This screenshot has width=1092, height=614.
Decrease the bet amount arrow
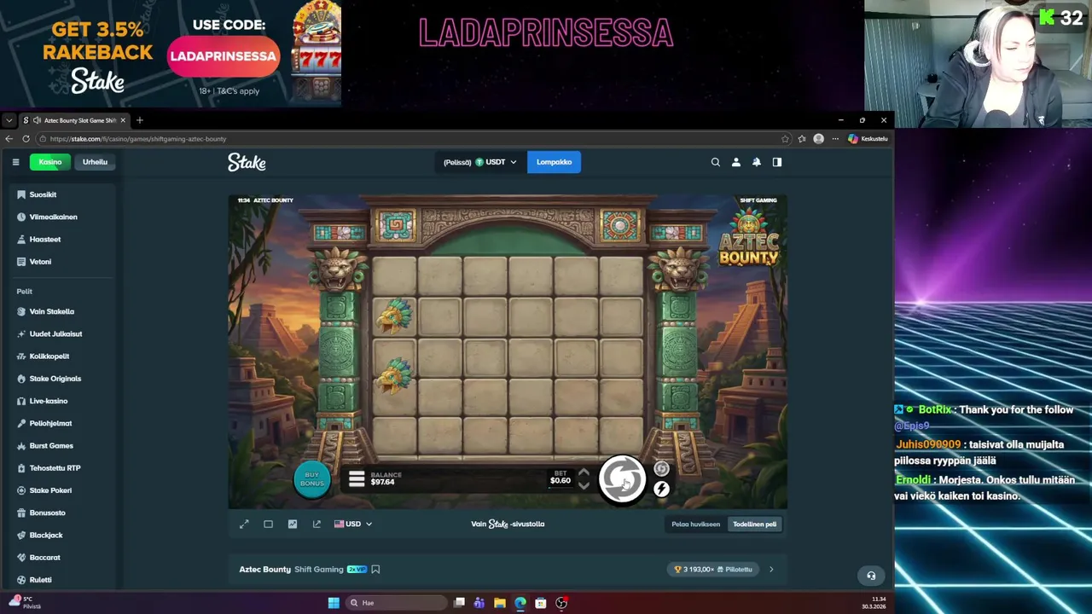tap(584, 486)
